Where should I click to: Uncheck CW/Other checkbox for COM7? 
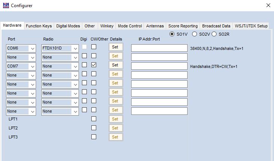click(94, 65)
